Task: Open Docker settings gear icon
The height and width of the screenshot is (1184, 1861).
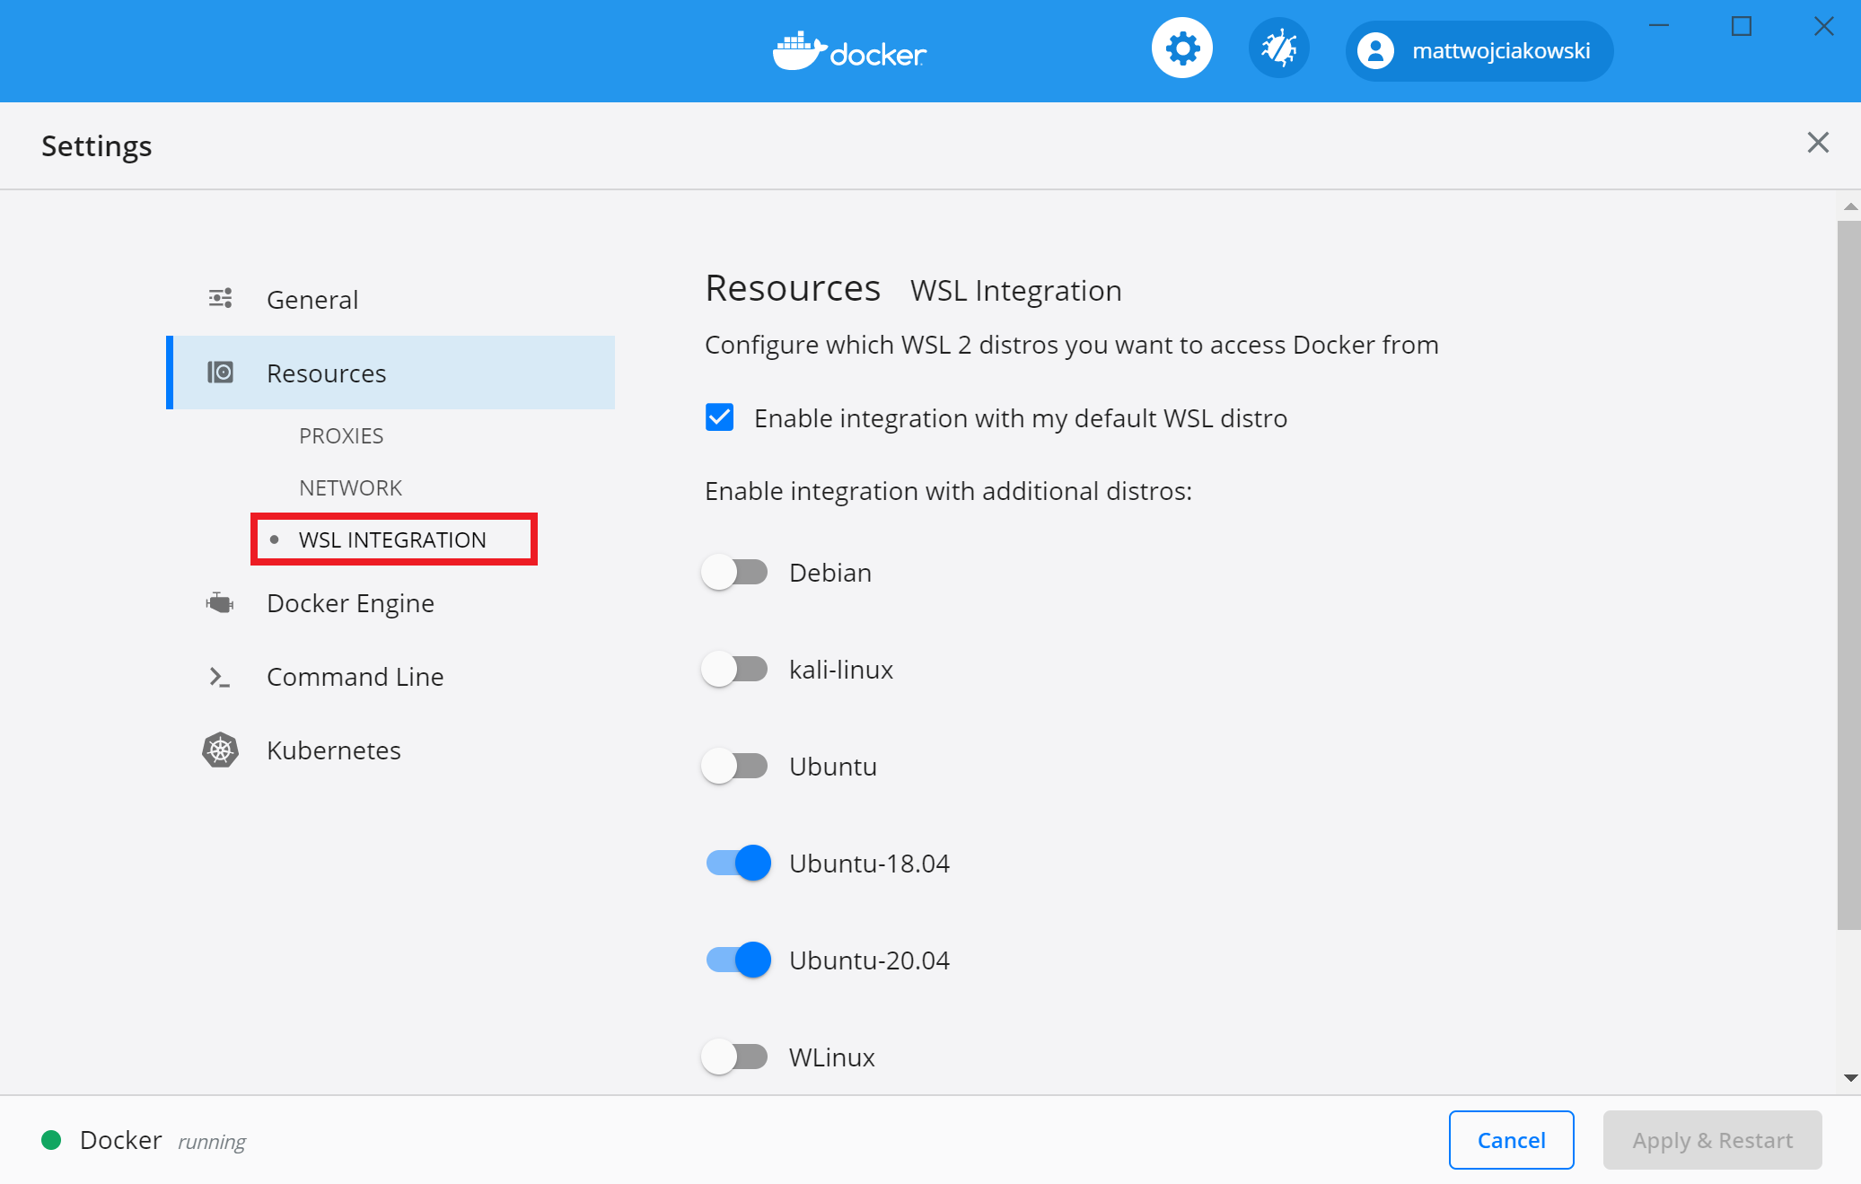Action: point(1179,50)
